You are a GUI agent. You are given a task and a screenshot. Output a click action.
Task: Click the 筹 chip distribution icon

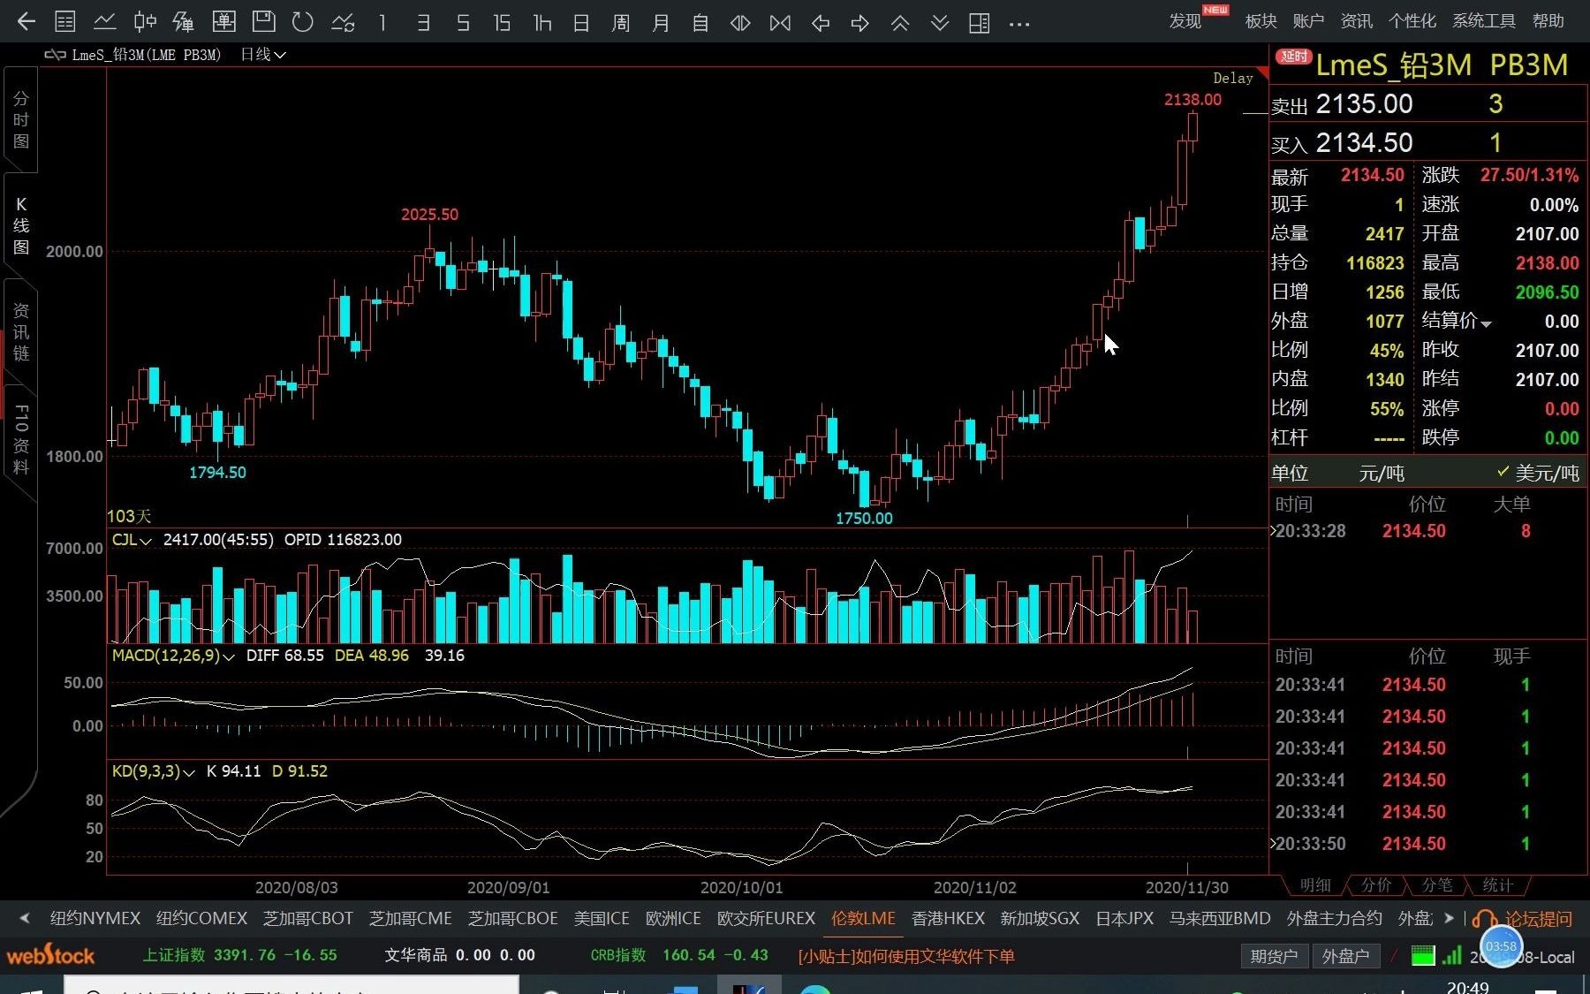click(184, 22)
